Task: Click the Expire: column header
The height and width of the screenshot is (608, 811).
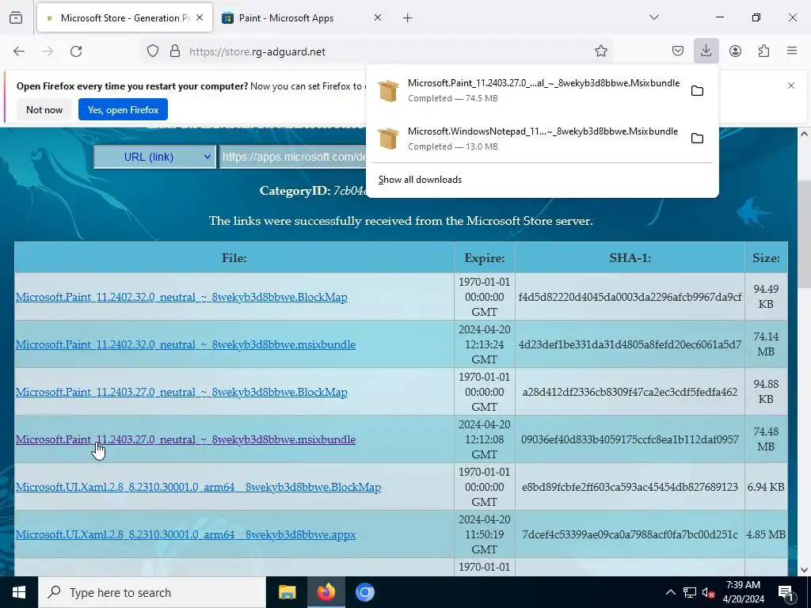Action: pos(485,257)
